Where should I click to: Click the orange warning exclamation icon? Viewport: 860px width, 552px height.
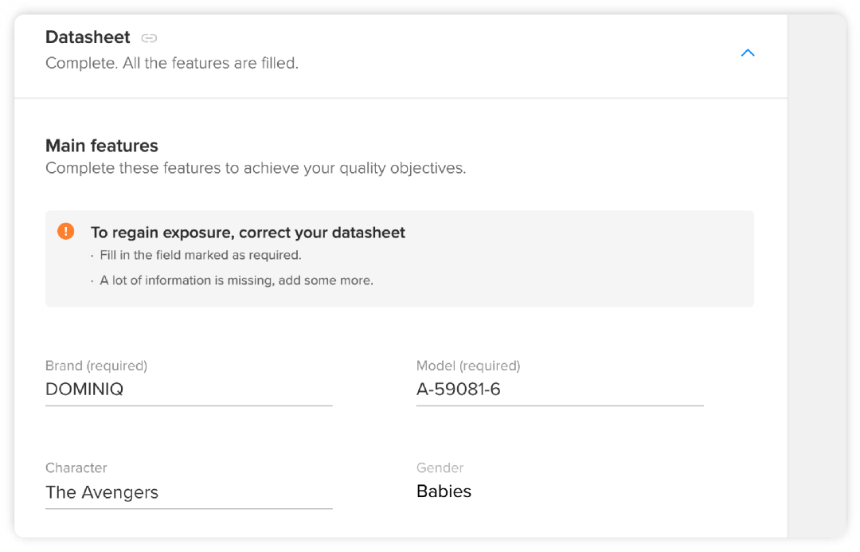coord(66,232)
